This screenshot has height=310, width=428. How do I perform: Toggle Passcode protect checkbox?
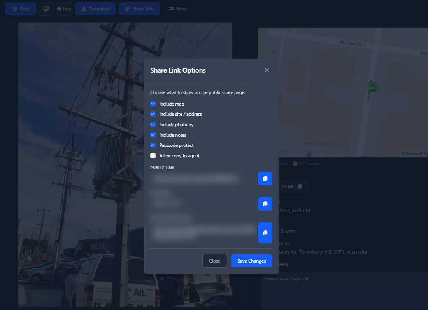pyautogui.click(x=153, y=145)
